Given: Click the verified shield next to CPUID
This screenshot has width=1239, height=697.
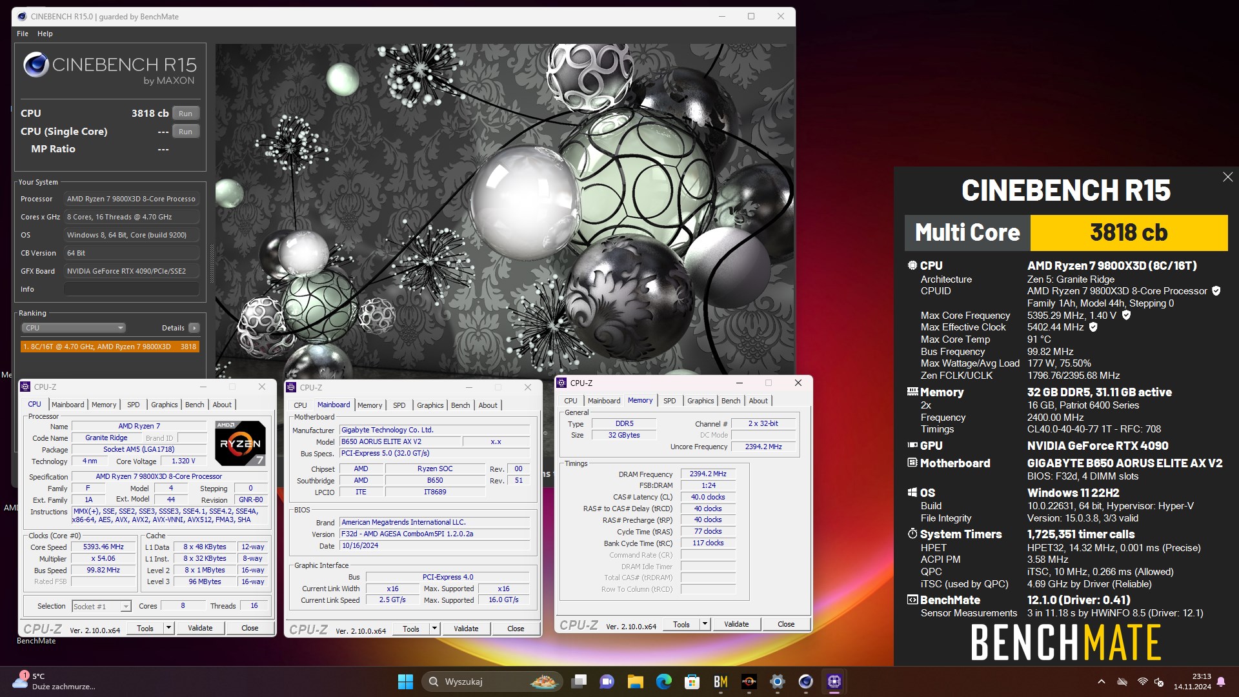Looking at the screenshot, I should [1216, 291].
